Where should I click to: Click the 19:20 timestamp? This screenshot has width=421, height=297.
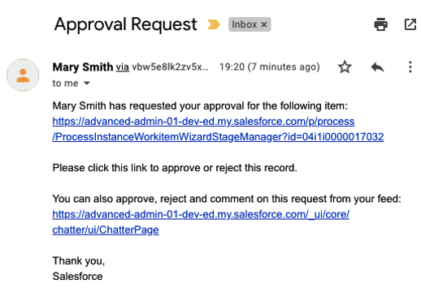pyautogui.click(x=269, y=67)
